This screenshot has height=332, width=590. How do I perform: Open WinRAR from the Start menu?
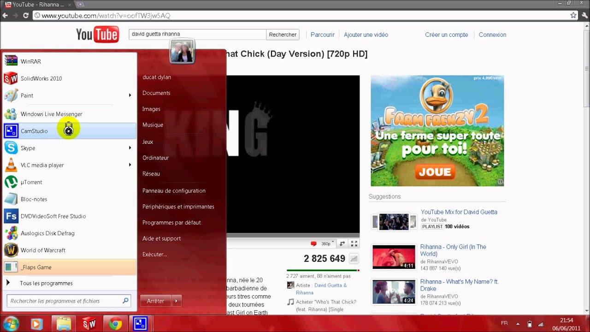[x=69, y=61]
